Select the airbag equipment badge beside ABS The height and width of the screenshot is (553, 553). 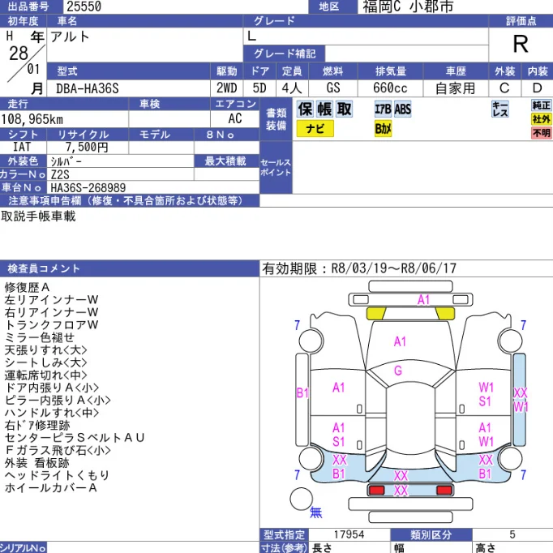383,109
